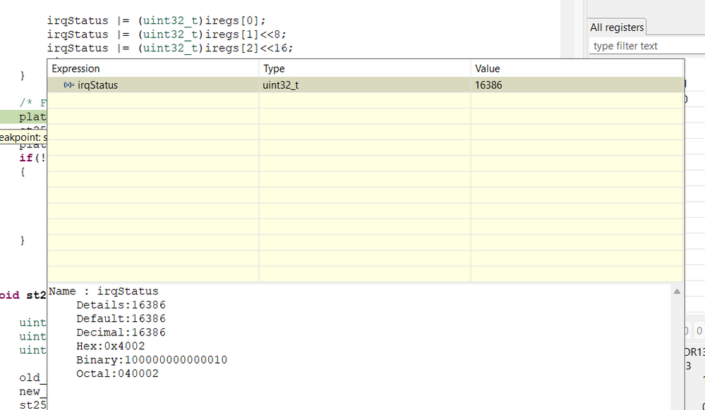The image size is (705, 410).
Task: Click the 'Binary:100000000000010' line
Action: pyautogui.click(x=152, y=360)
